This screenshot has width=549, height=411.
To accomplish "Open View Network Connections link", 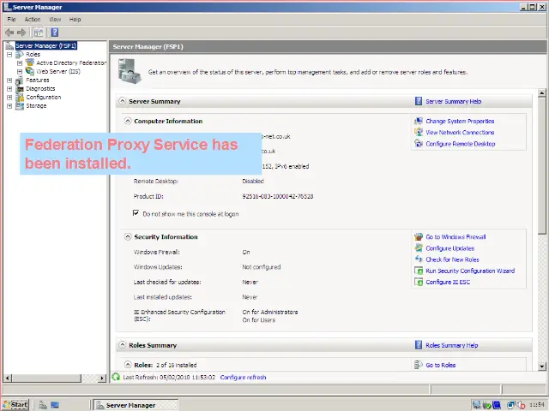I will click(460, 133).
